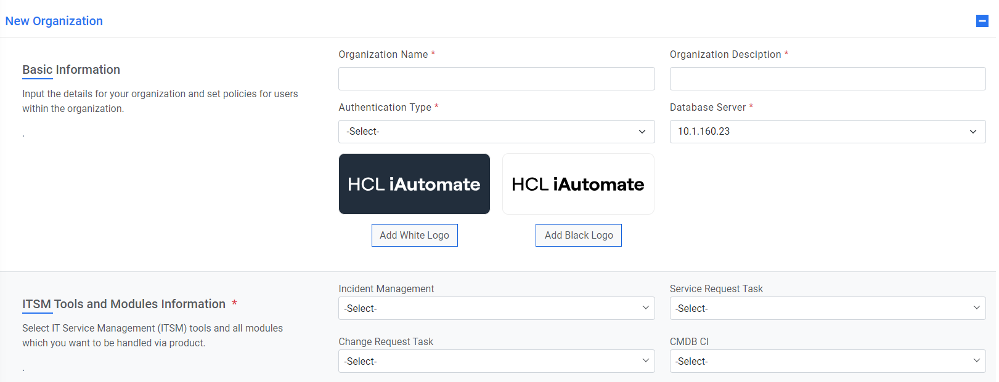This screenshot has width=999, height=382.
Task: Click the Organization Name text field
Action: click(x=496, y=79)
